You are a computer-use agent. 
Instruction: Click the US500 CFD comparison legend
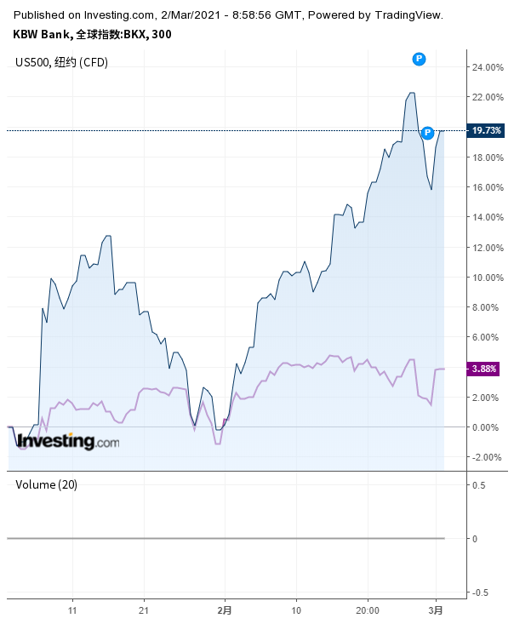click(62, 62)
